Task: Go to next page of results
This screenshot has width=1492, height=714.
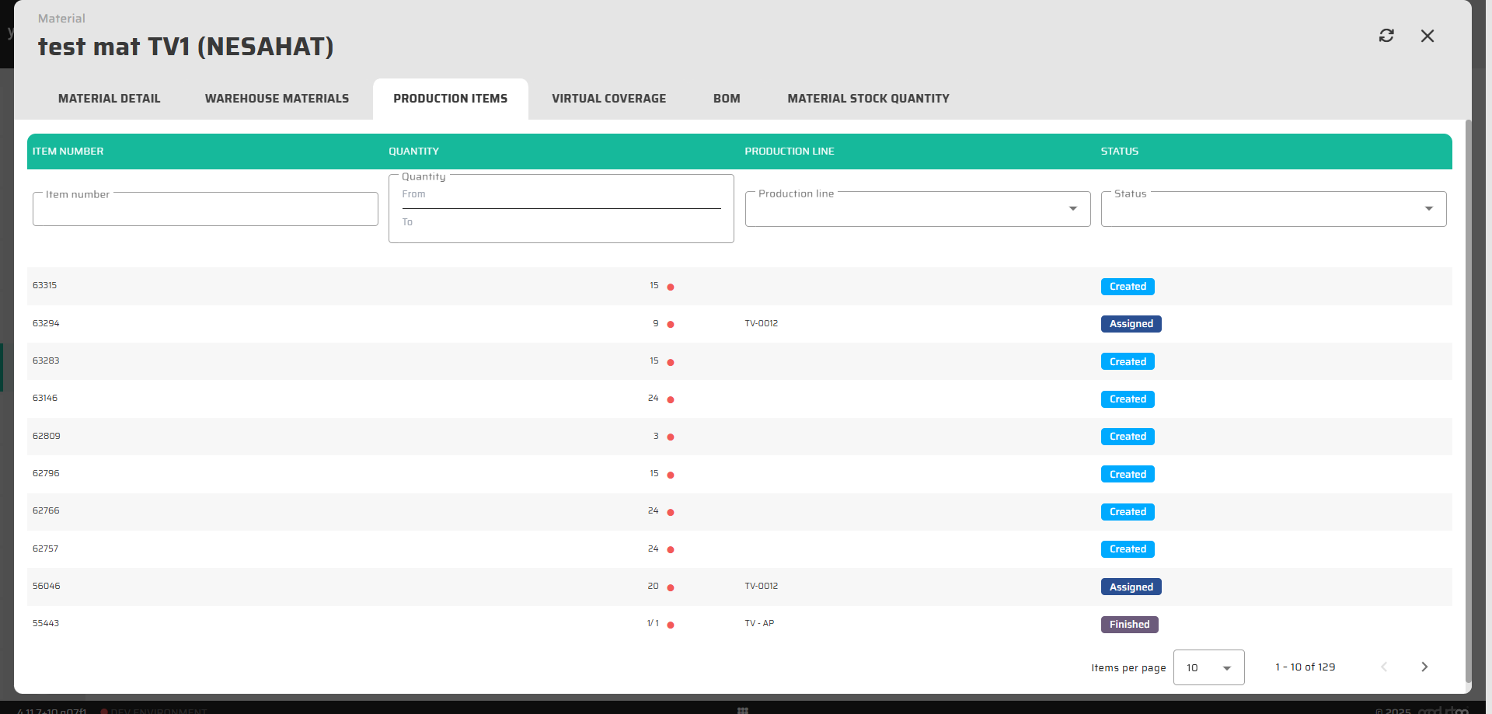Action: (x=1424, y=667)
